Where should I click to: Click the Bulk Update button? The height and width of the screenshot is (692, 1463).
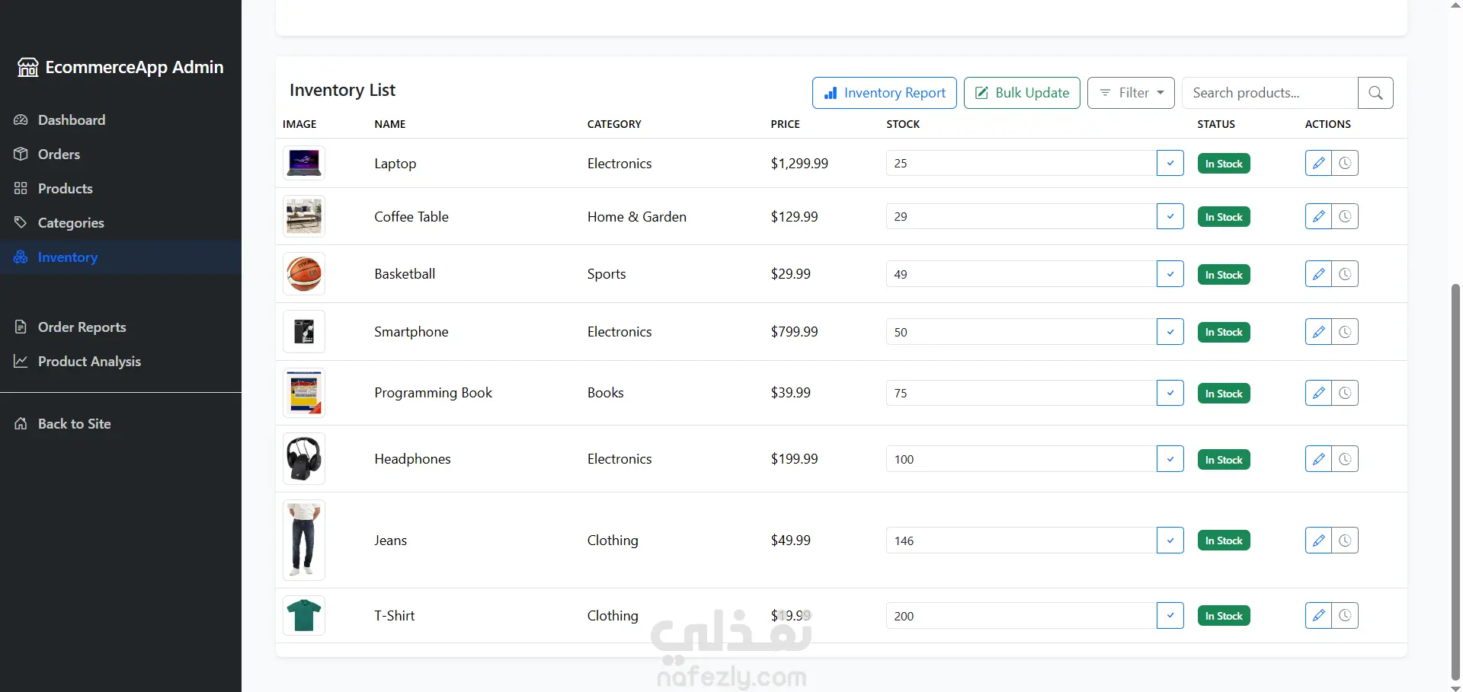point(1022,93)
